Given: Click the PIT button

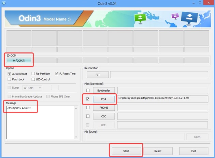Looking at the screenshot, I should tap(98, 75).
